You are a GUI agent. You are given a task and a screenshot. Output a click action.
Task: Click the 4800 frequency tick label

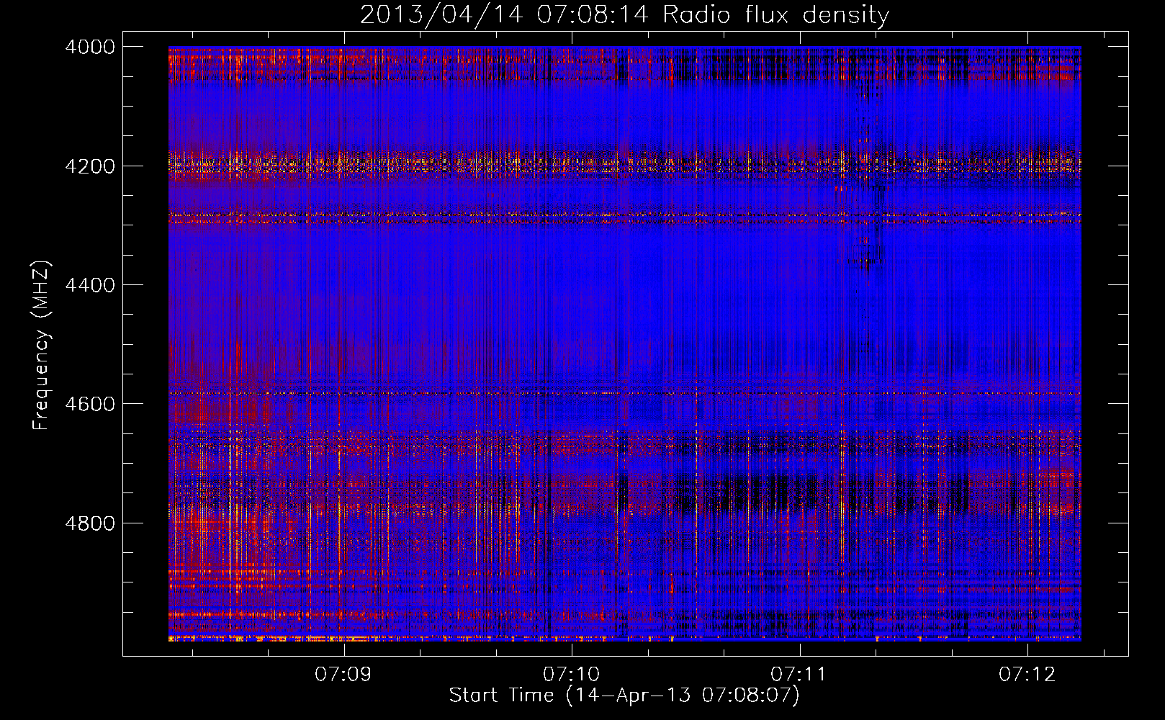tap(90, 523)
